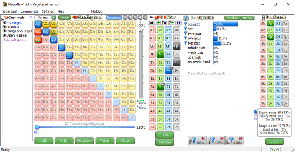Click the 9 of diamonds board card
The image size is (295, 152).
tap(178, 23)
